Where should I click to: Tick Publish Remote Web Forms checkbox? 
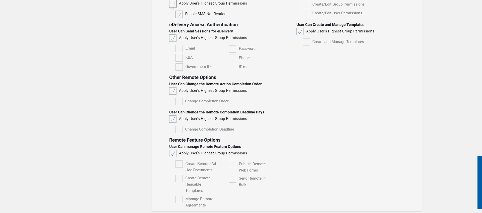pyautogui.click(x=232, y=164)
